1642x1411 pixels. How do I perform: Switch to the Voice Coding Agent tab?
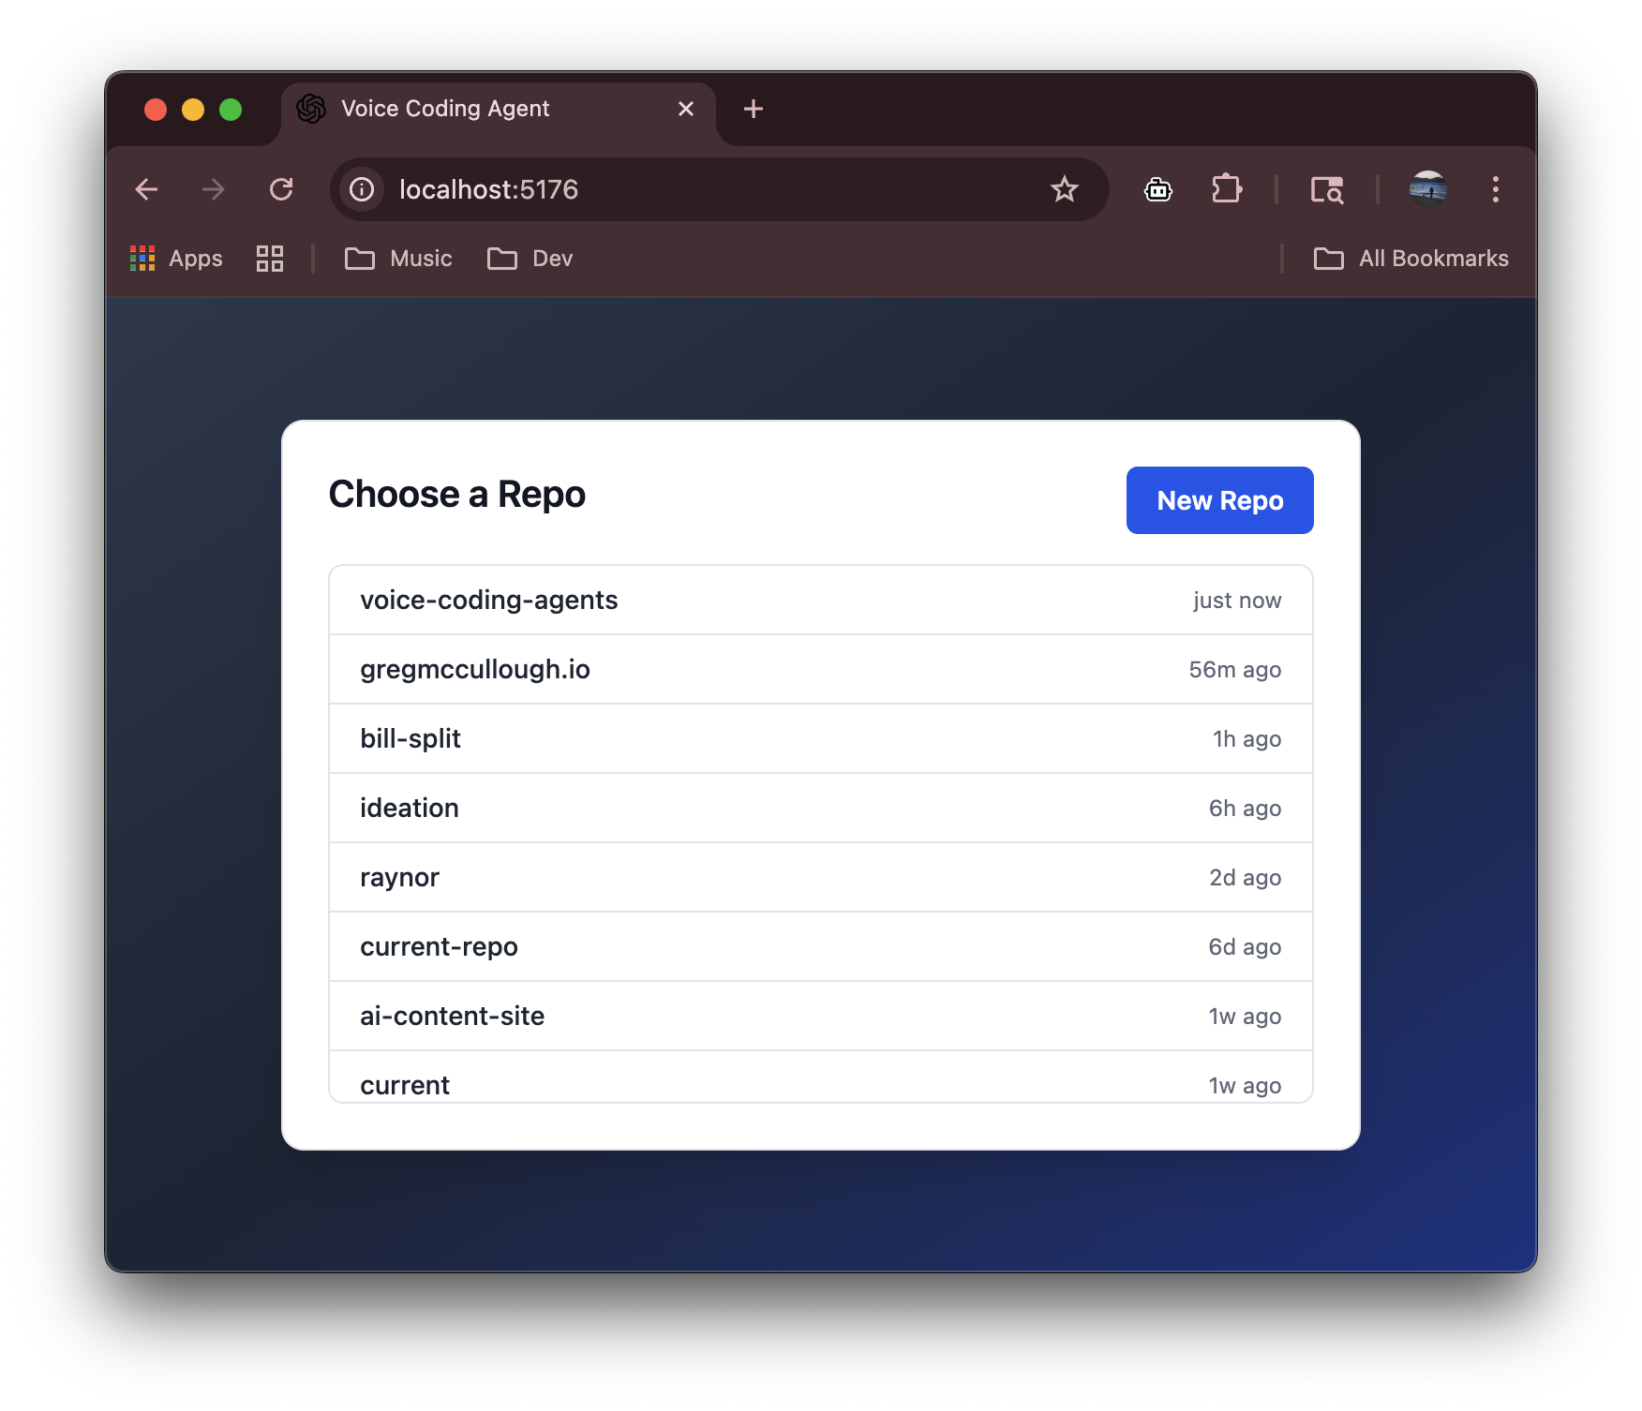(x=445, y=109)
